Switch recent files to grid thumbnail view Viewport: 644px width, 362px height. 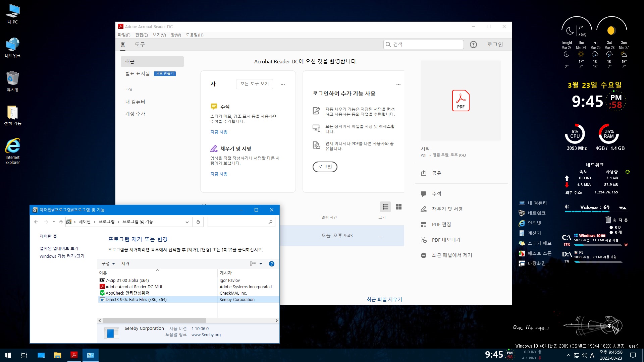(x=399, y=207)
